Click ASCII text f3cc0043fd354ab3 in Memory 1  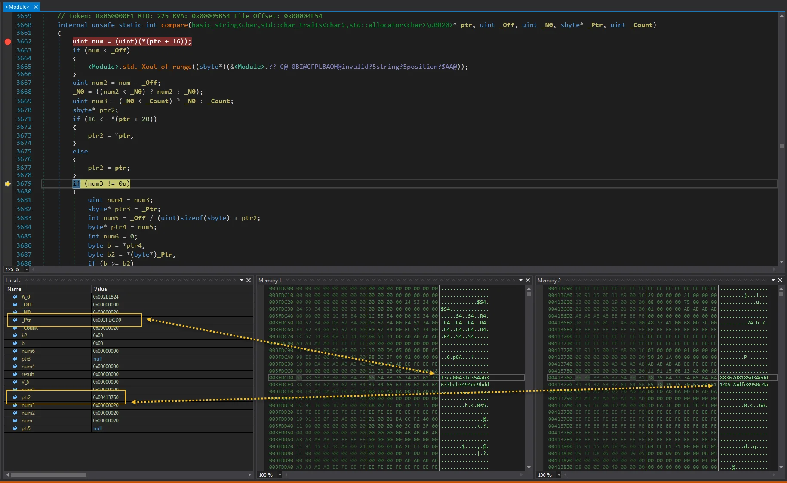click(x=465, y=378)
